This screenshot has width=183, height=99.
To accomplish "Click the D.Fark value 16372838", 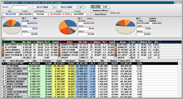I will (78, 14).
